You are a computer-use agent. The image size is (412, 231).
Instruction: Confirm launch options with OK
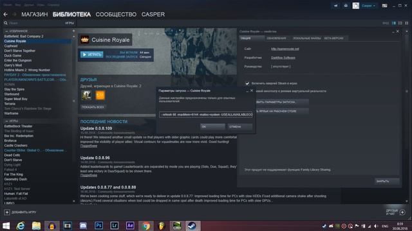[212, 127]
